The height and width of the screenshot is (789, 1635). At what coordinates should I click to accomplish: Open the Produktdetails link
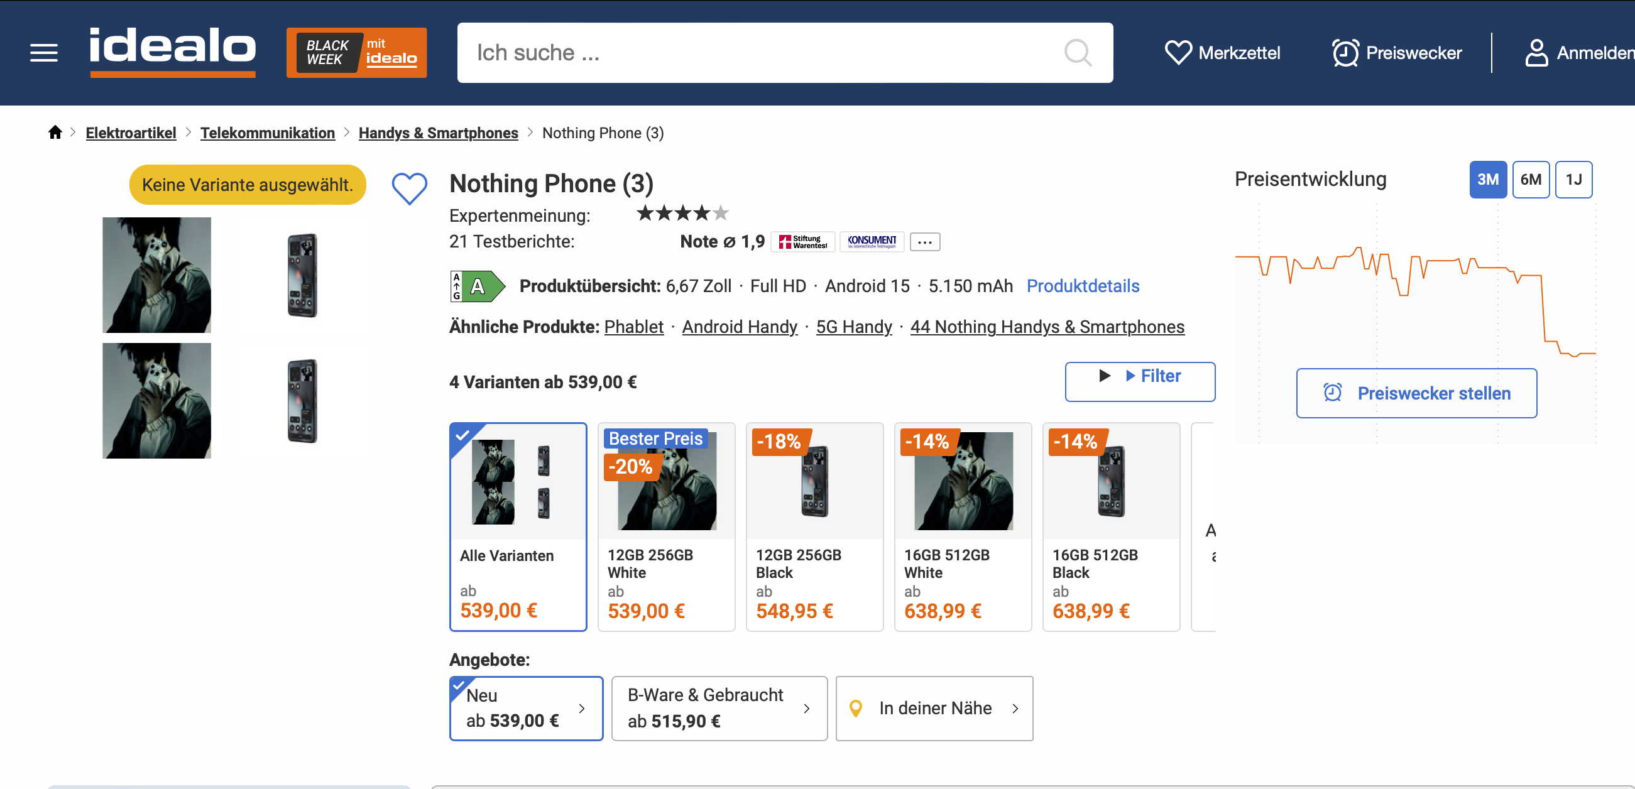[1083, 286]
